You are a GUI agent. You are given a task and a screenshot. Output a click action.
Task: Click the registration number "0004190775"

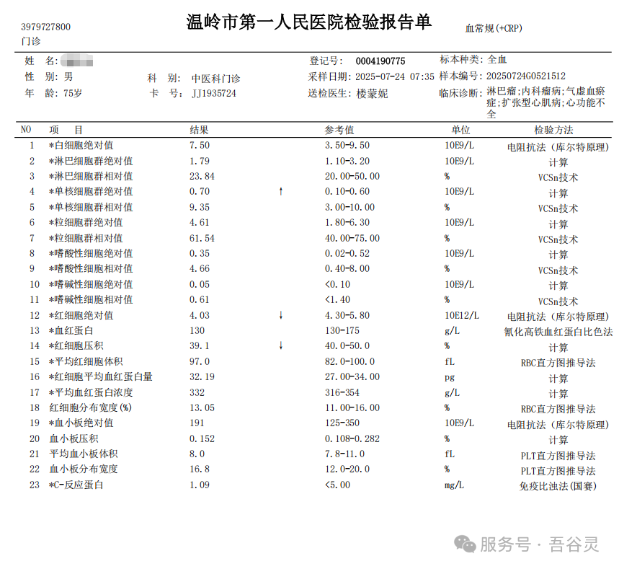pos(380,61)
